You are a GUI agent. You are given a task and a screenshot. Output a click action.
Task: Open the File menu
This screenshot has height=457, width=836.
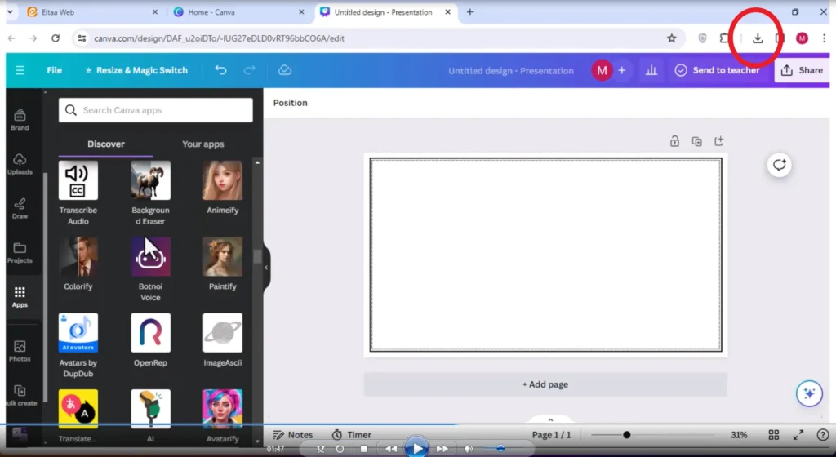(55, 70)
